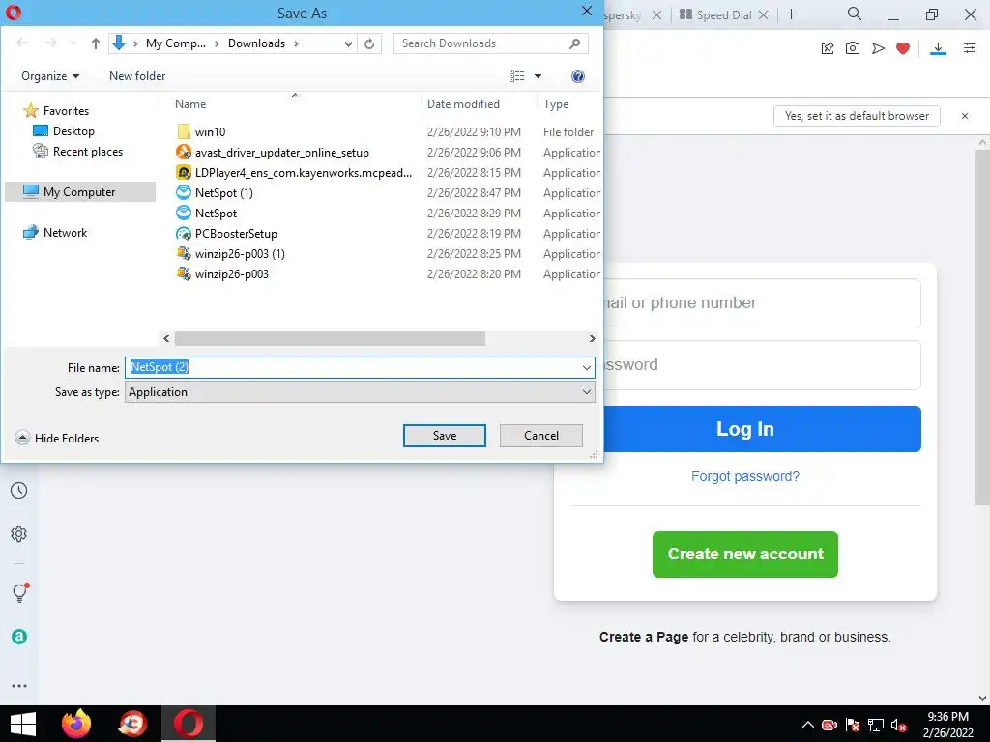Open the Forgot password? link
990x742 pixels.
tap(745, 476)
